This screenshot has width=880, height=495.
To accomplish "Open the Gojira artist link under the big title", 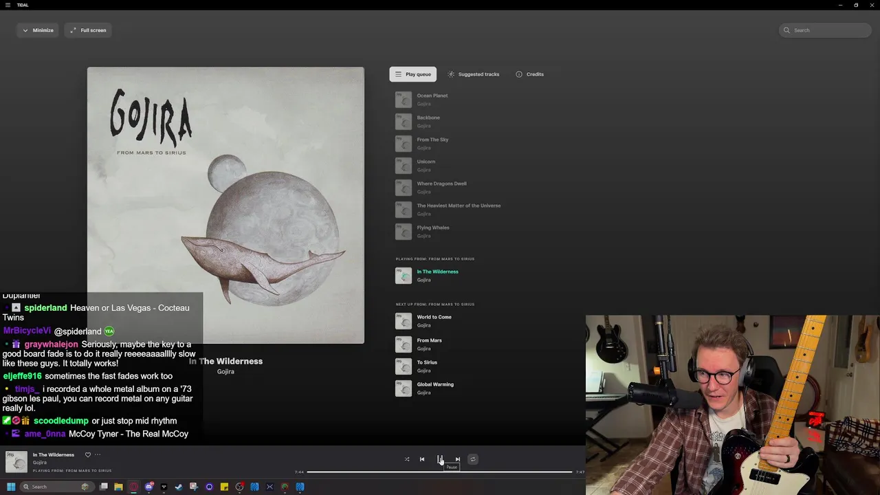I will point(225,372).
